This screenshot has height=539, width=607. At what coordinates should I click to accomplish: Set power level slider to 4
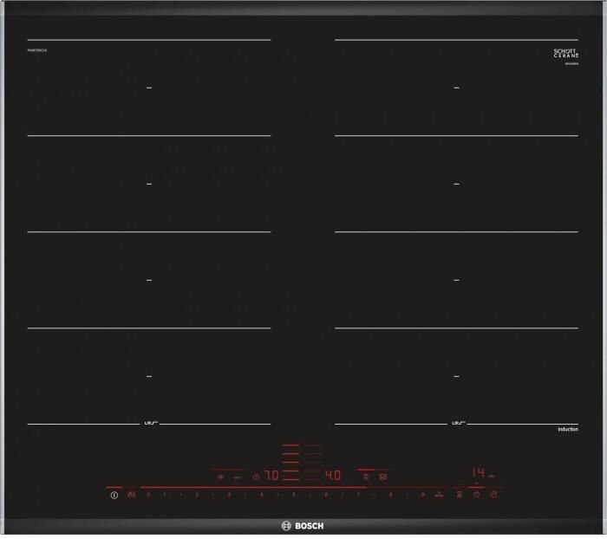point(261,495)
